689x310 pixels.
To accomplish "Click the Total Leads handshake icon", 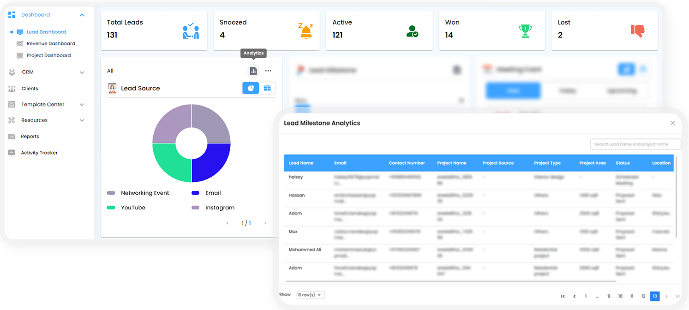I will [191, 30].
